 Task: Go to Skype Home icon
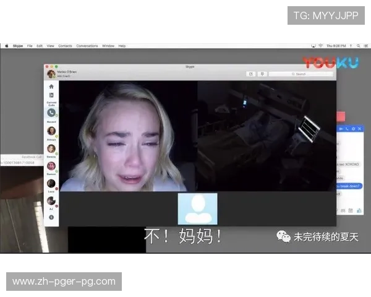coord(51,87)
